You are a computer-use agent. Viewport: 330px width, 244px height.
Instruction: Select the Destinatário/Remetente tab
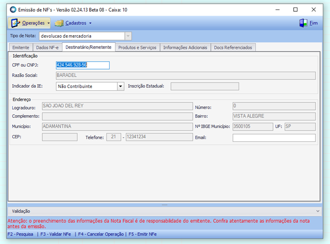coord(89,47)
